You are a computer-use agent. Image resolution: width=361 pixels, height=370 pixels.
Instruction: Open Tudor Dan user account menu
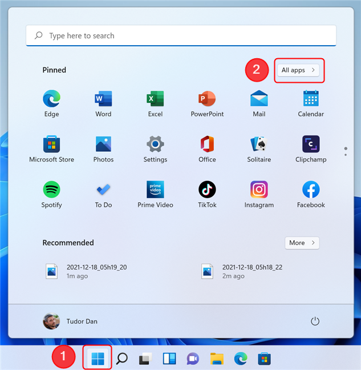point(70,321)
